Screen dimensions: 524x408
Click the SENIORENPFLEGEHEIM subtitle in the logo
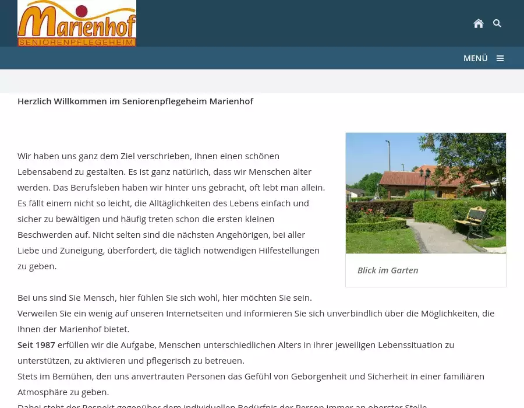[77, 42]
